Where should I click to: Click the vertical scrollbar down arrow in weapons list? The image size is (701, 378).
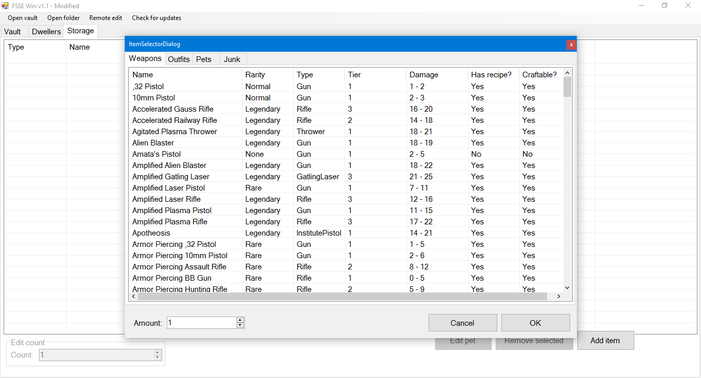[x=567, y=288]
